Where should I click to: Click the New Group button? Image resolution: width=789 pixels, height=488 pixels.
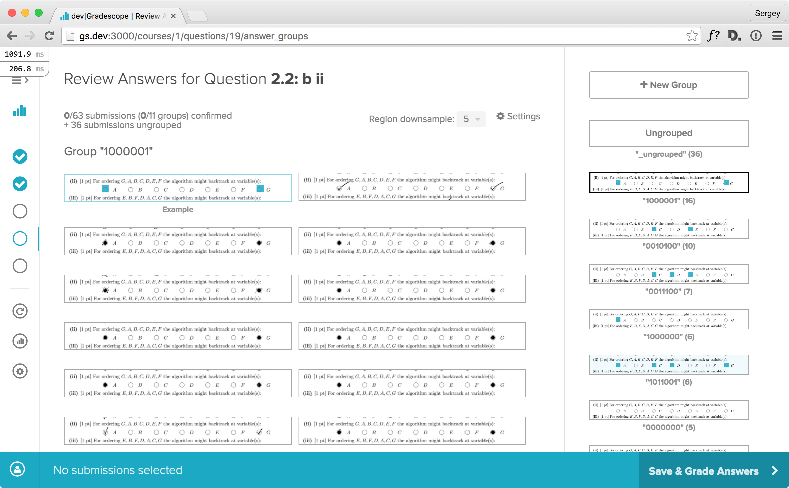click(x=669, y=85)
